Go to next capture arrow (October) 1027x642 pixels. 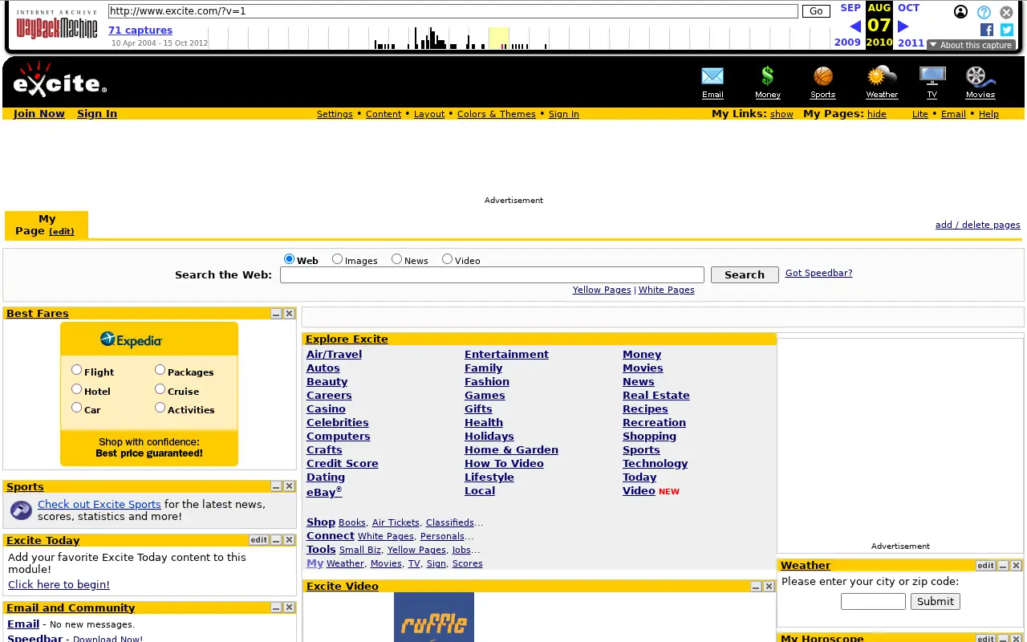point(903,26)
